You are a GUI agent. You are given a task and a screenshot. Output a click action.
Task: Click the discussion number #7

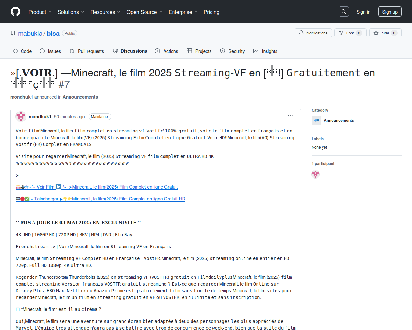(x=64, y=84)
